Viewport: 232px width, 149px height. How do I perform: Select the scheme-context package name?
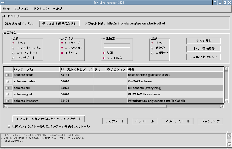tap(25, 81)
